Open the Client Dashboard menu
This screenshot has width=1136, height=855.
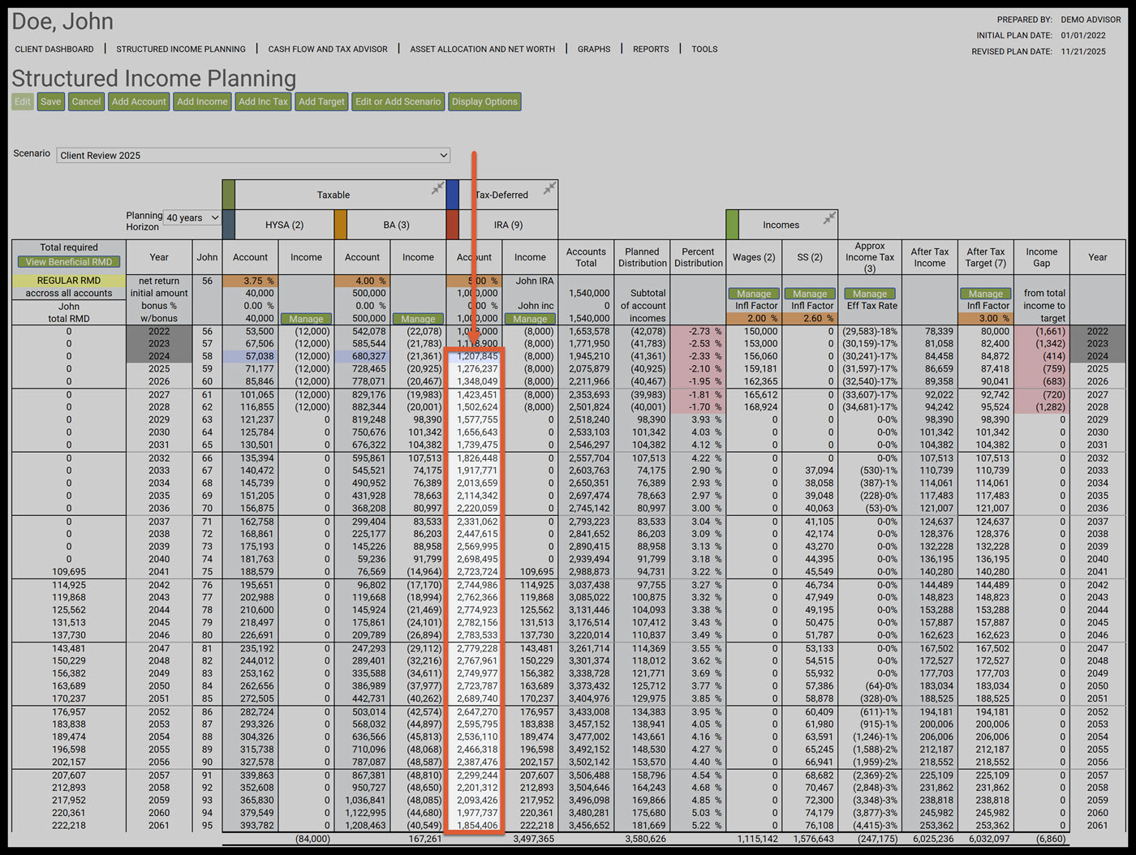54,49
